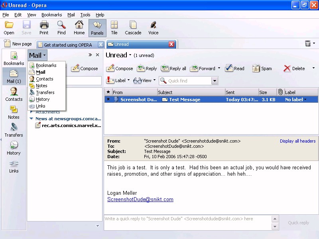Viewport: 319px width, 239px height.
Task: Close the Unread tab
Action: pos(171,44)
